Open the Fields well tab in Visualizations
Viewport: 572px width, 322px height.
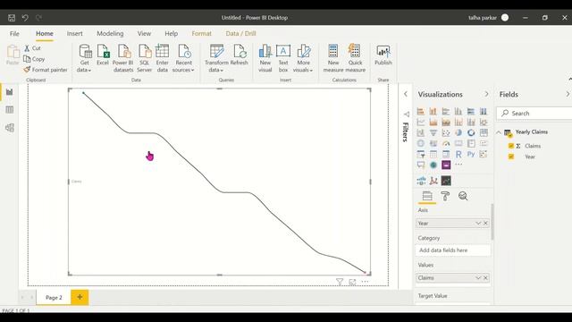(x=427, y=196)
